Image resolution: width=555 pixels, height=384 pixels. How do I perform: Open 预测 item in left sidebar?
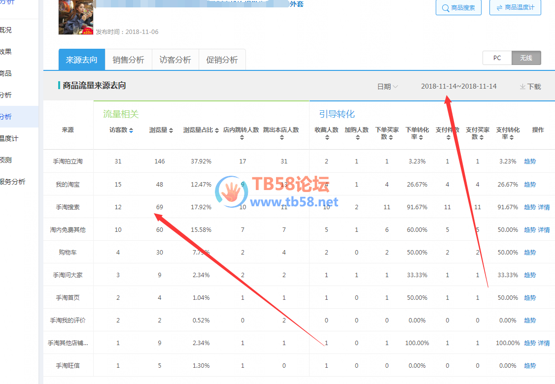(x=6, y=160)
